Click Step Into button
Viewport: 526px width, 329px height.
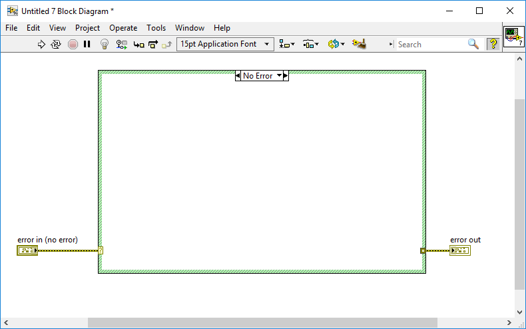(138, 45)
